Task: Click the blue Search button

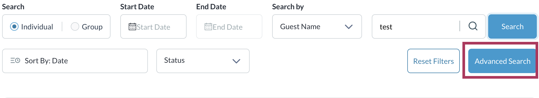Action: [x=512, y=26]
